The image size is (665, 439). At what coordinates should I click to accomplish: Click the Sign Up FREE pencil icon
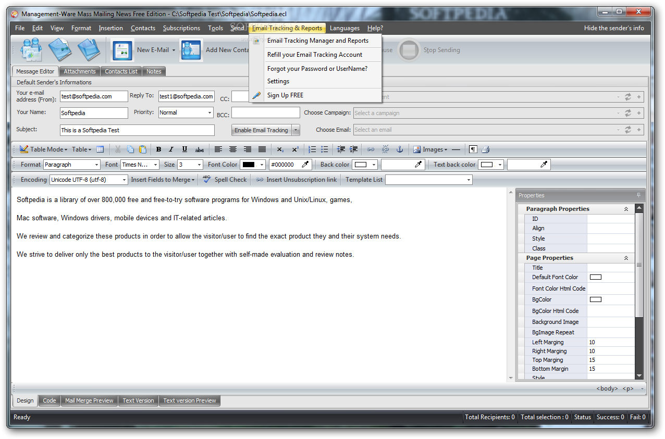(256, 95)
